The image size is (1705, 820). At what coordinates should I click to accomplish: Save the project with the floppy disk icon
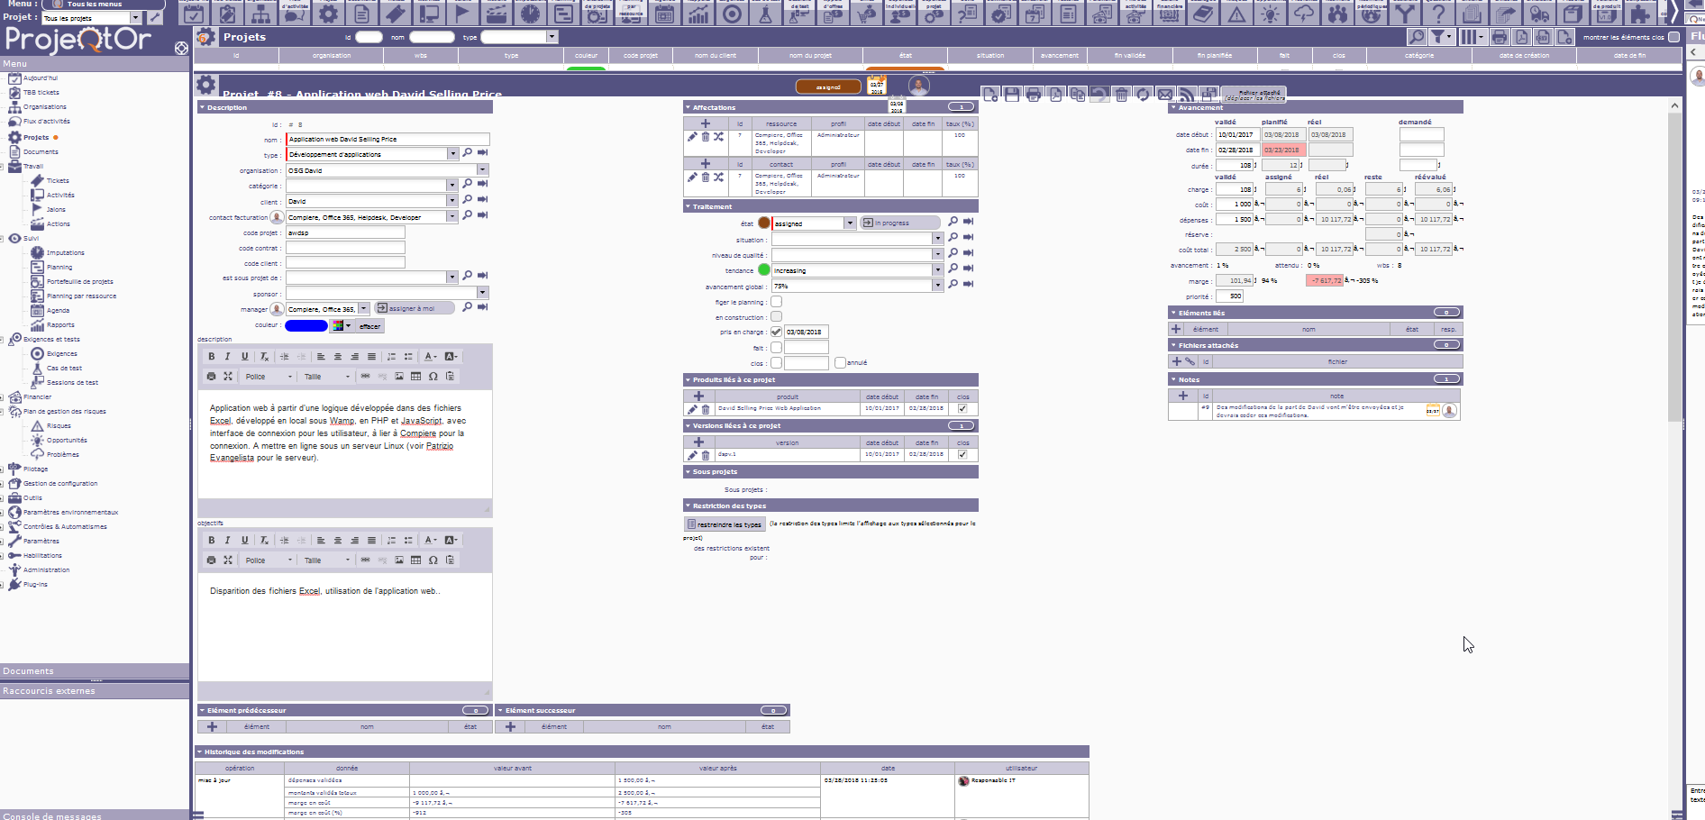[x=1012, y=95]
